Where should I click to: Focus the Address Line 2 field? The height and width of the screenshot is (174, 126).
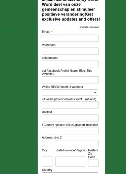point(70,144)
